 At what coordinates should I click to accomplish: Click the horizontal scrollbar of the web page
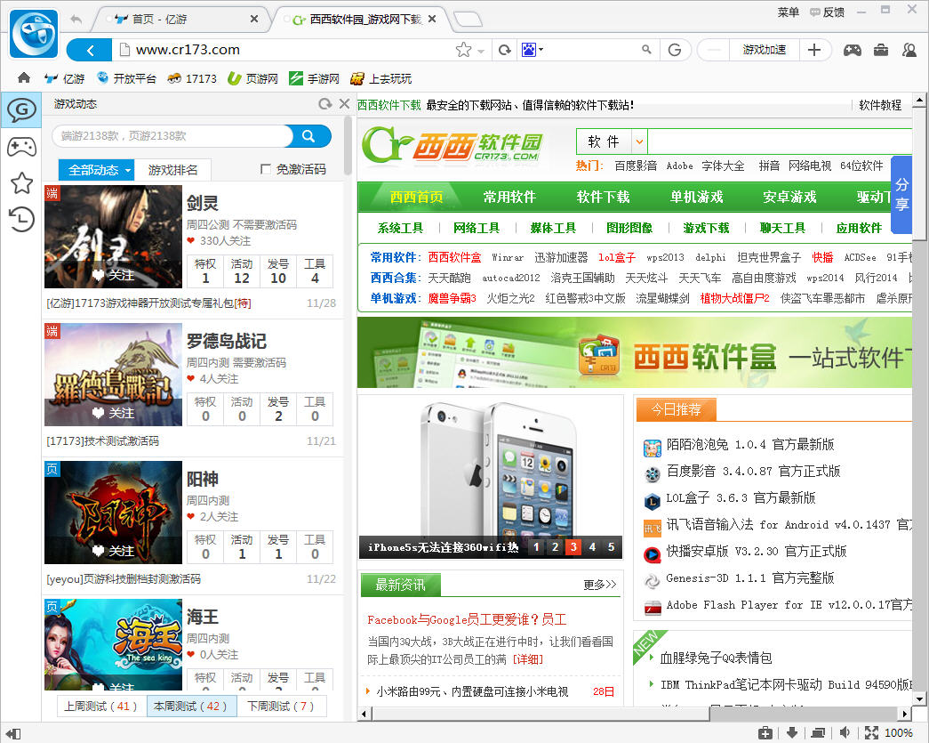coord(540,714)
